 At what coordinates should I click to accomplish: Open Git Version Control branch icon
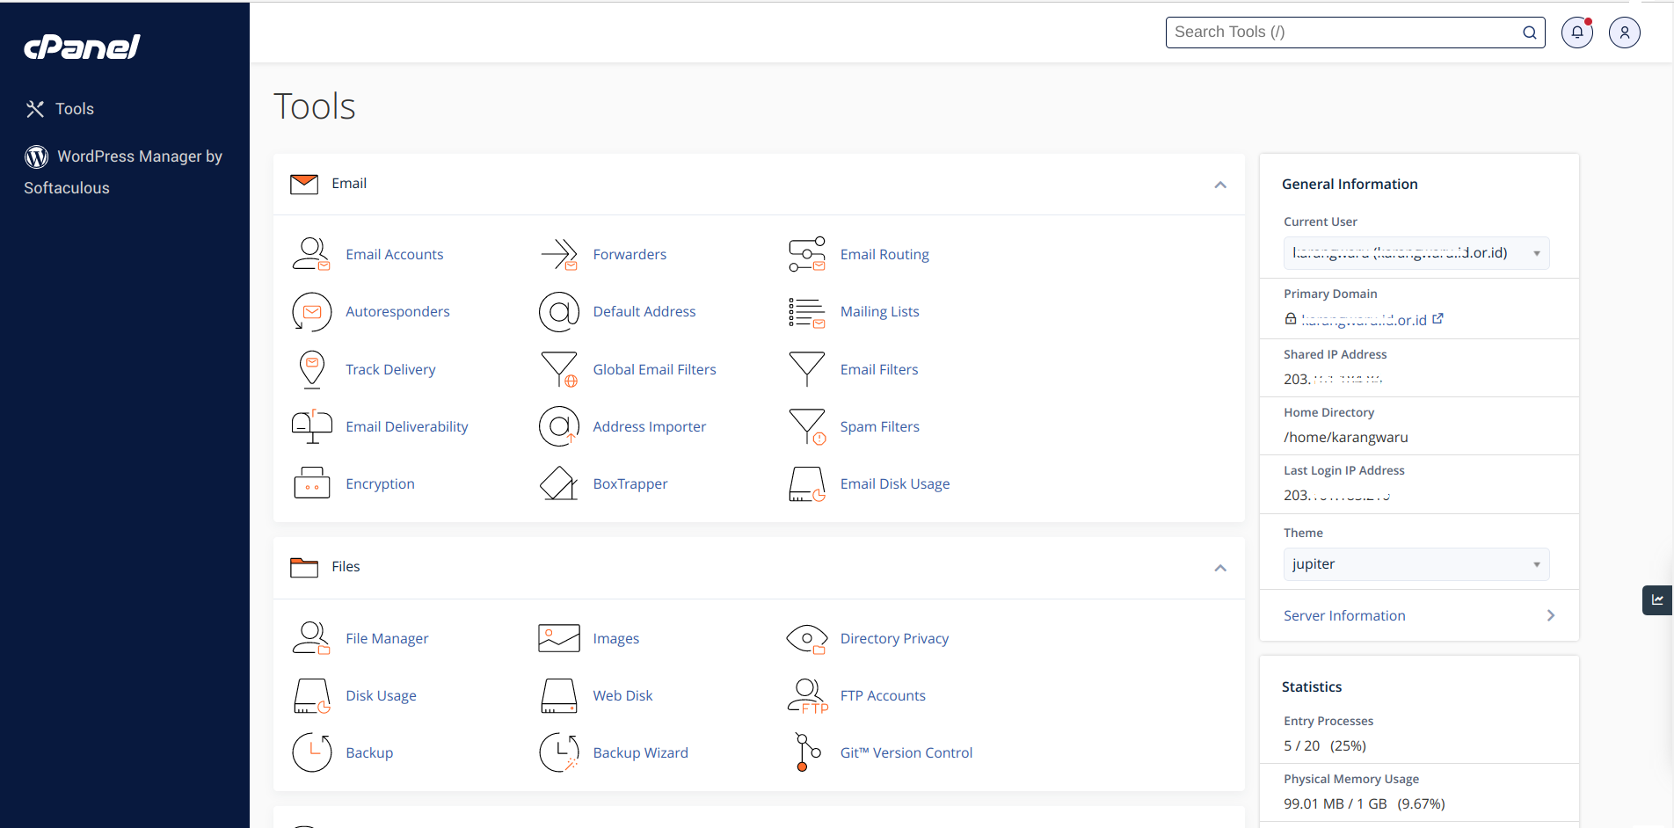807,752
